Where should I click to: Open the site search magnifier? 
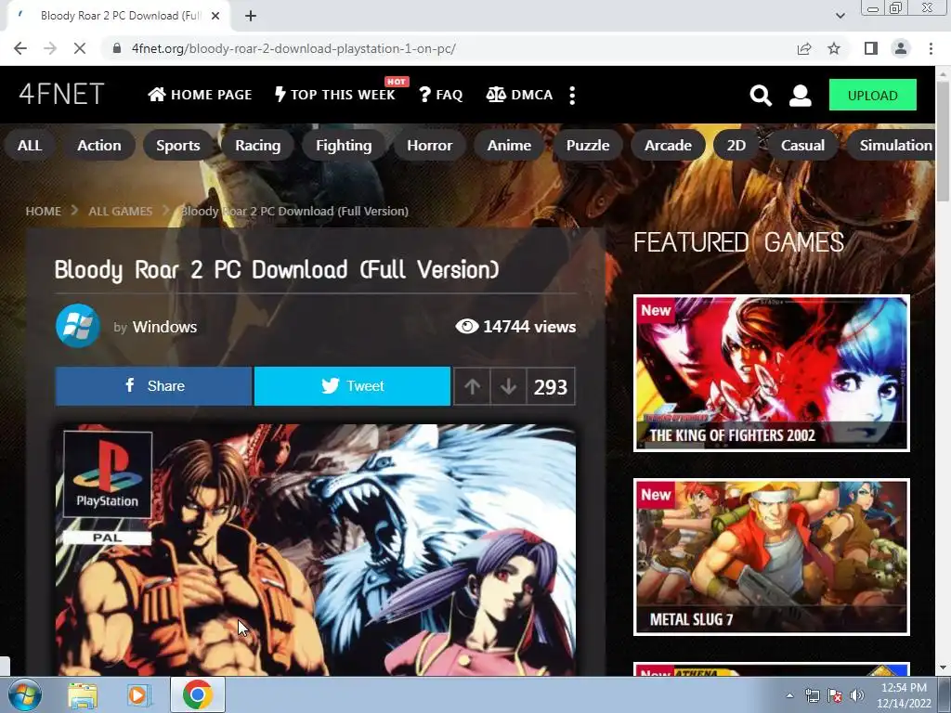[x=761, y=96]
